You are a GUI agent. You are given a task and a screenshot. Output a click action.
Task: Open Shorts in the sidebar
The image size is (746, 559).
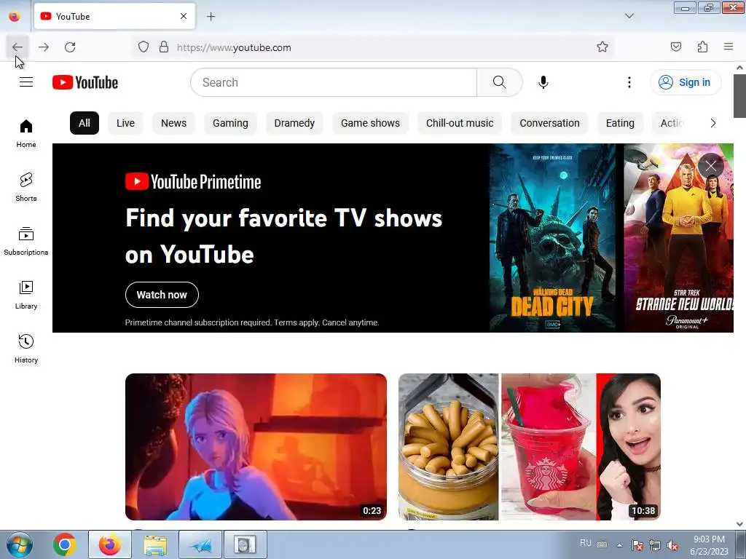click(26, 187)
